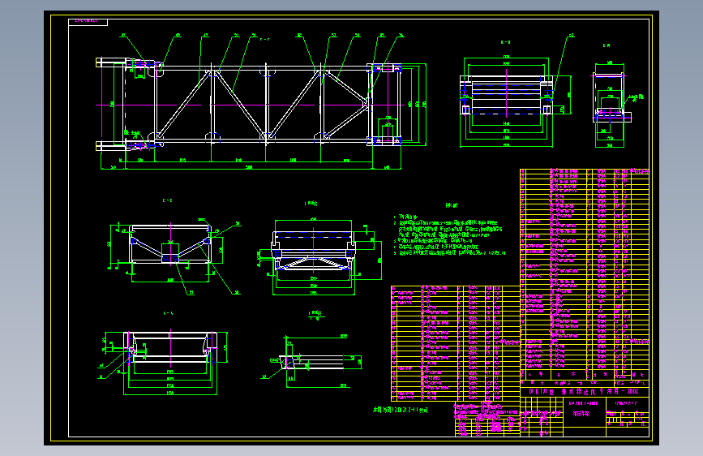Image resolution: width=703 pixels, height=456 pixels.
Task: Select part balloon number 56 on main view
Action: pyautogui.click(x=401, y=35)
